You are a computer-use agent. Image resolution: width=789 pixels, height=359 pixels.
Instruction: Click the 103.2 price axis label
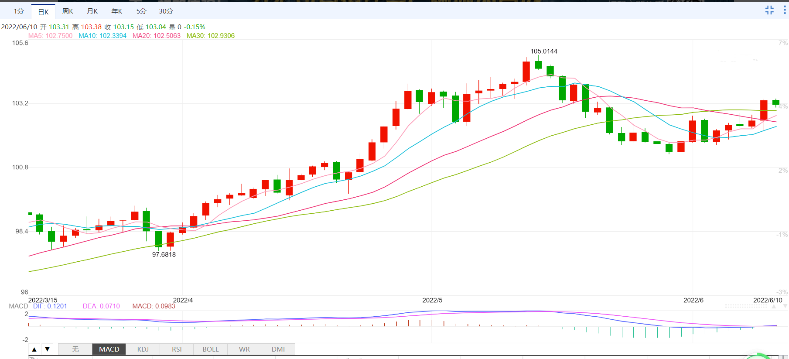(20, 103)
